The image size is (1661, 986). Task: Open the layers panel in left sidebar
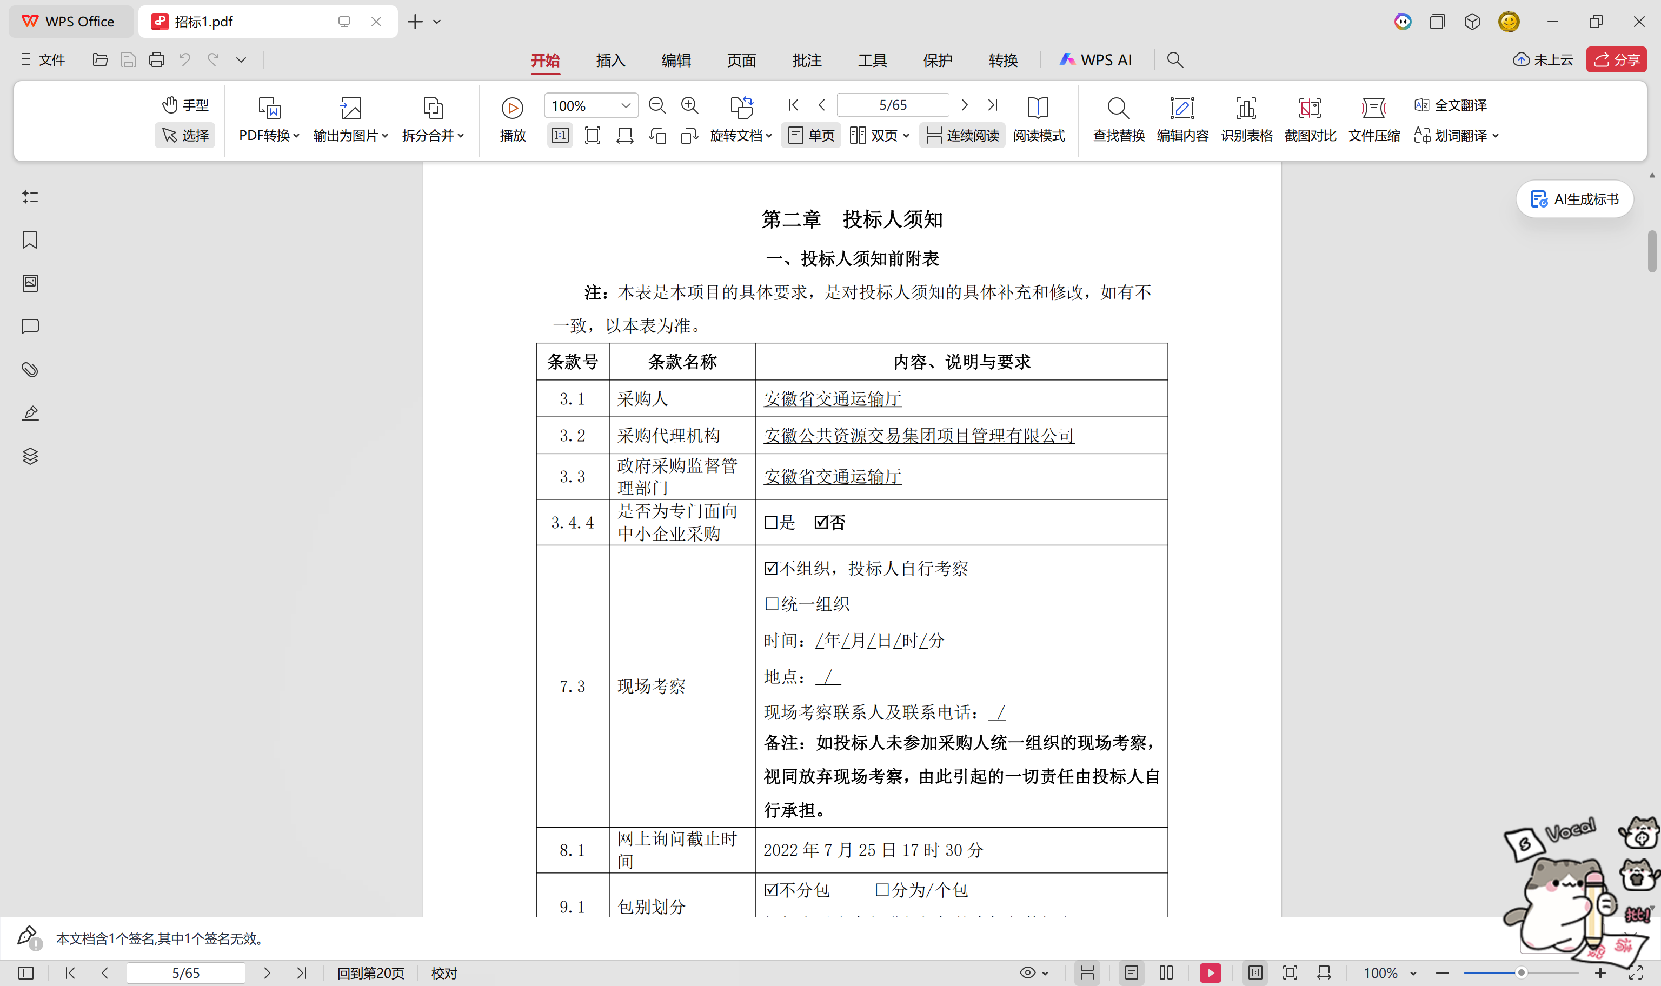pyautogui.click(x=30, y=456)
